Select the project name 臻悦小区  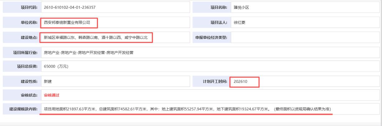click(x=241, y=7)
